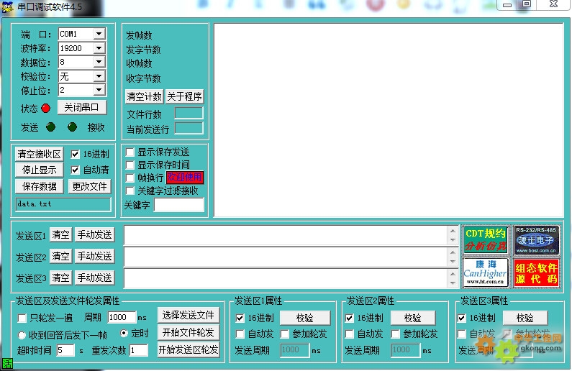Viewport: 572px width, 371px height.
Task: Select 收到回答后发下一帧 radio button
Action: click(22, 334)
